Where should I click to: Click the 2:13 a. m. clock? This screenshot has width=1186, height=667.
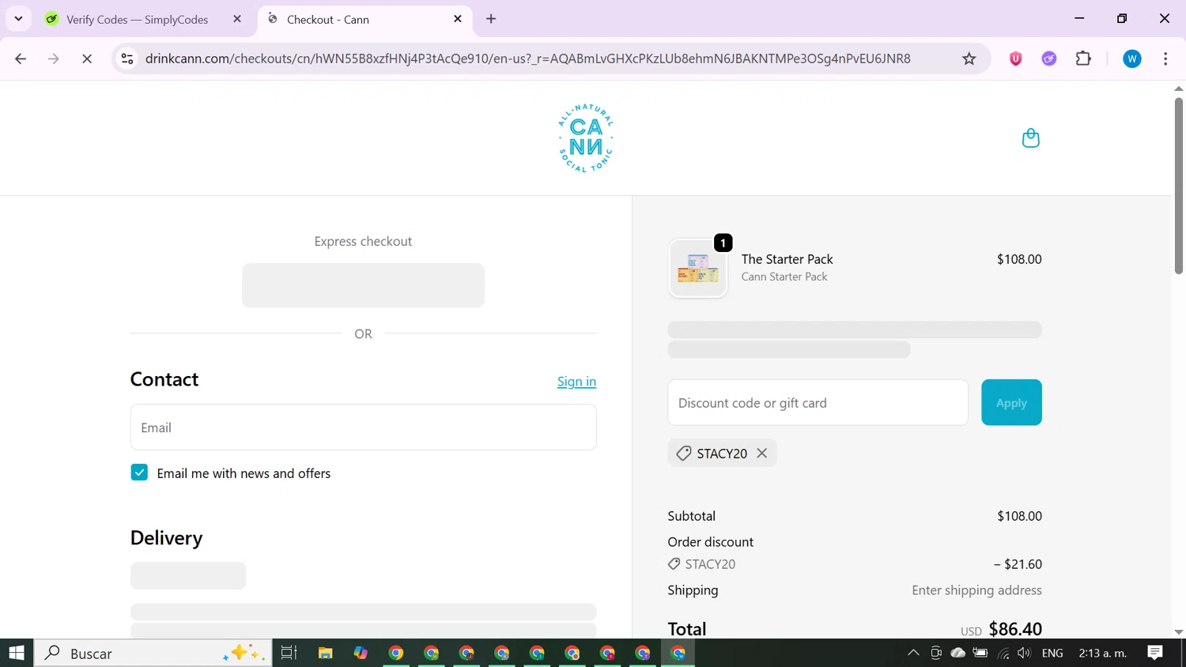coord(1103,653)
